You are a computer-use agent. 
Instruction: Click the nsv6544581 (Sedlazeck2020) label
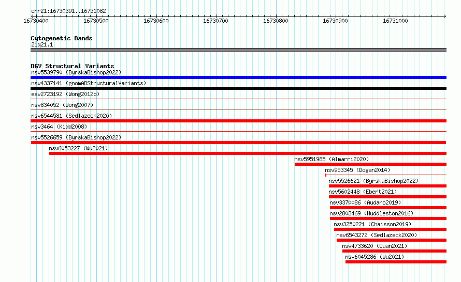point(71,116)
